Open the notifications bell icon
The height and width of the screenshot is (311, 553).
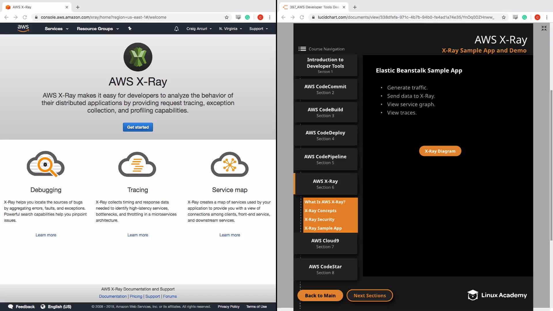pos(177,29)
